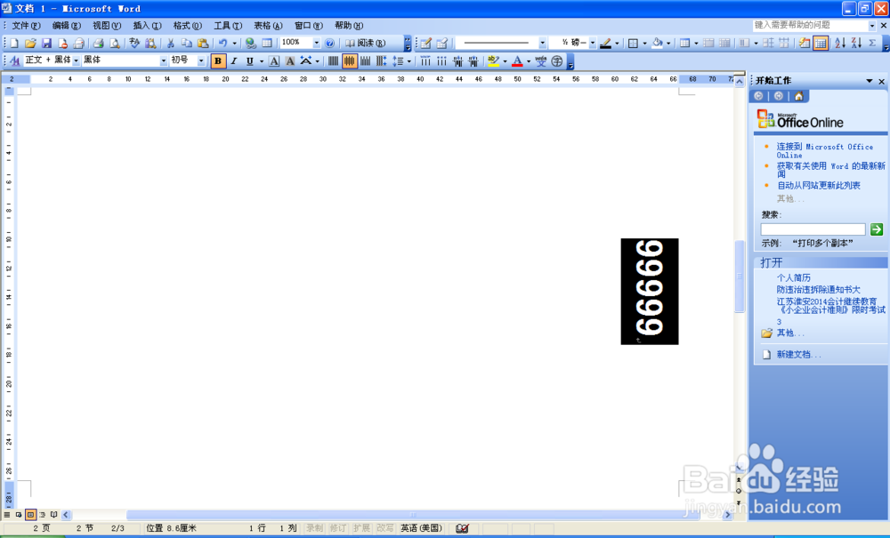Open the style dropdown showing 正文 + 黑体
This screenshot has height=538, width=890.
[76, 60]
